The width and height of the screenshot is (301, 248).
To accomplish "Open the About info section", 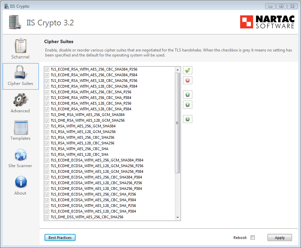I will tap(20, 185).
